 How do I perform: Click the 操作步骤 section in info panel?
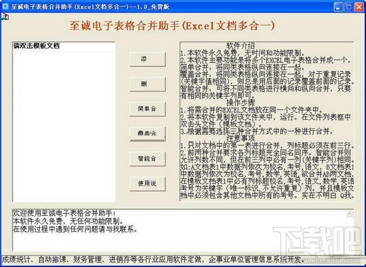[241, 103]
